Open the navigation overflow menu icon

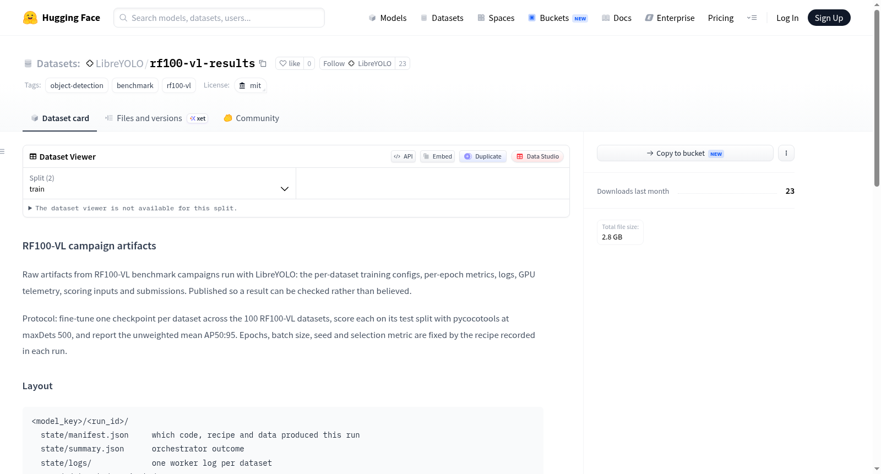(752, 18)
